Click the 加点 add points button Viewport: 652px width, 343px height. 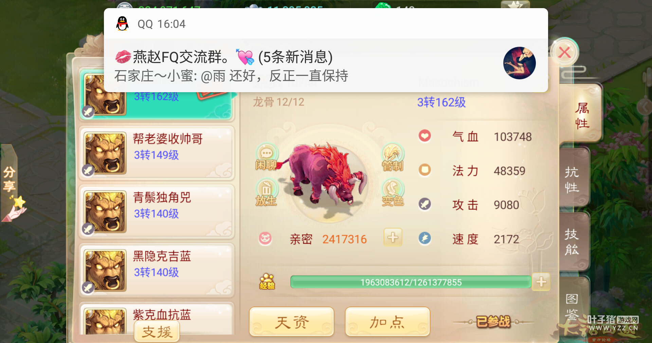tap(387, 322)
